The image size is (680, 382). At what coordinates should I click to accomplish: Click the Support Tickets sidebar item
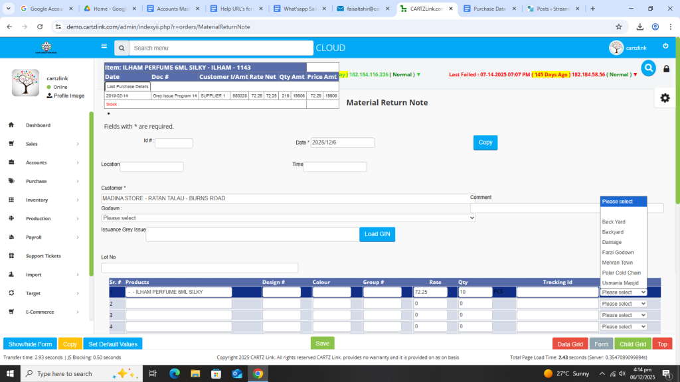(43, 256)
